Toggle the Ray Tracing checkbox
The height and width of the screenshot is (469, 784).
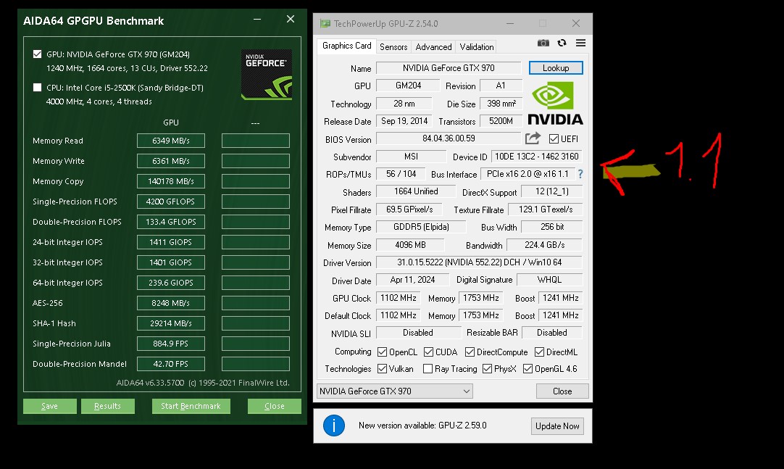coord(428,368)
